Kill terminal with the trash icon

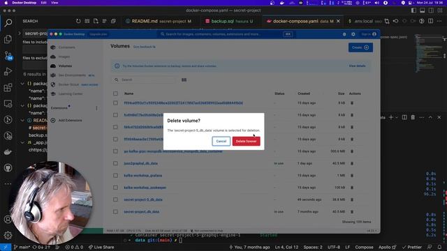pos(413,117)
